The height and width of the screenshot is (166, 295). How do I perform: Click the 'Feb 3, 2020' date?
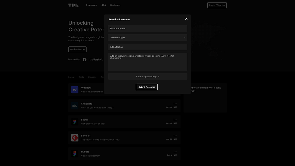[x=172, y=155]
